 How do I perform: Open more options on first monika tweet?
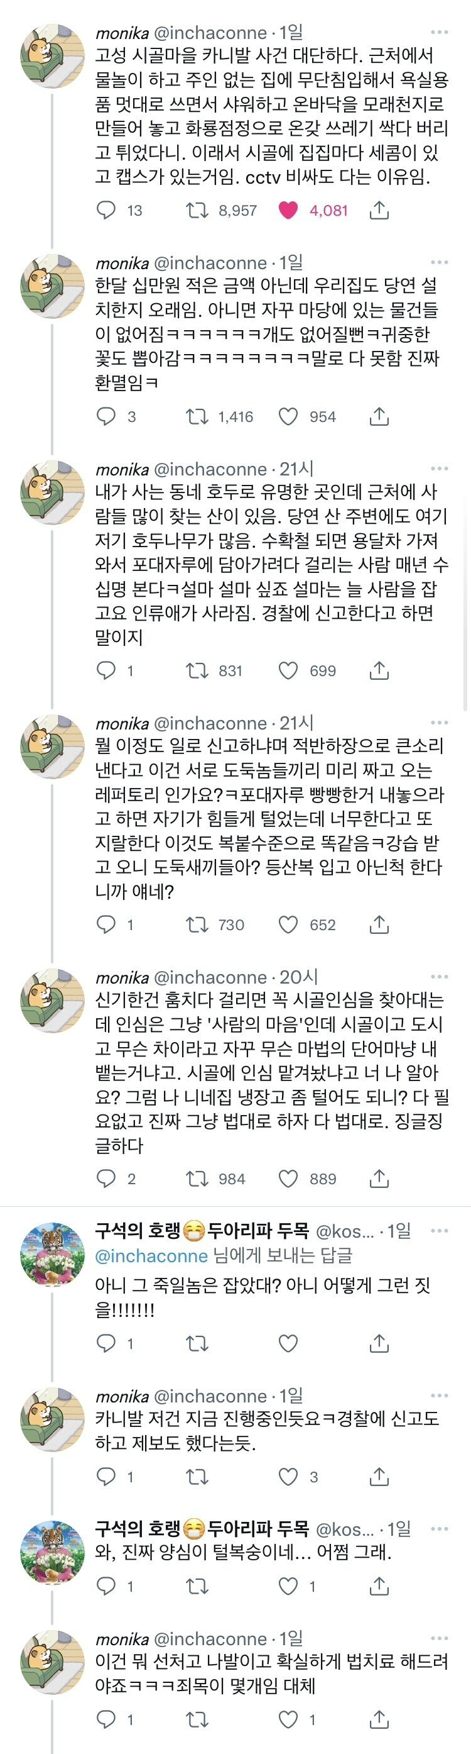click(439, 32)
